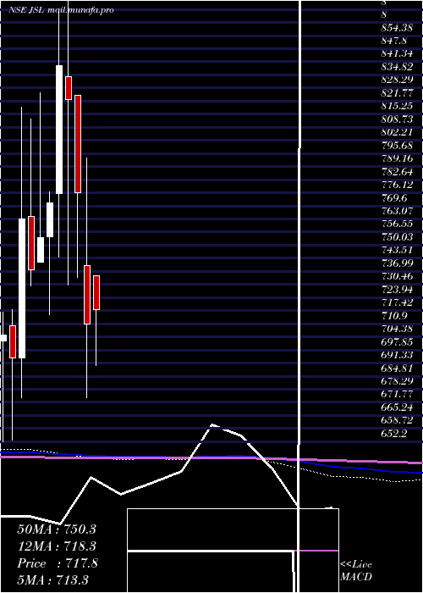Select the 697.85 price label
This screenshot has height=593, width=423.
pyautogui.click(x=397, y=342)
